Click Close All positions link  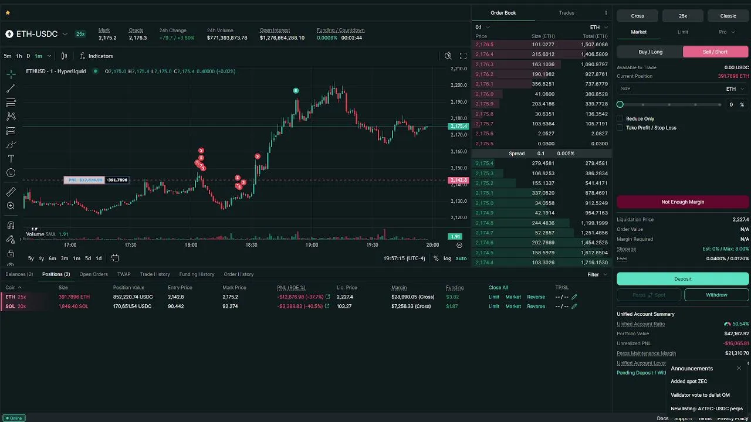tap(498, 288)
